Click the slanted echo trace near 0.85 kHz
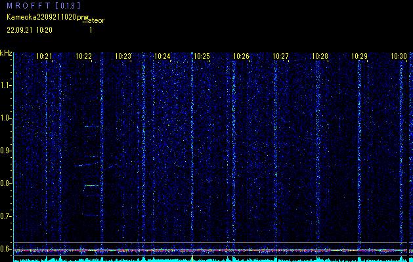The image size is (413, 262). tap(88, 164)
